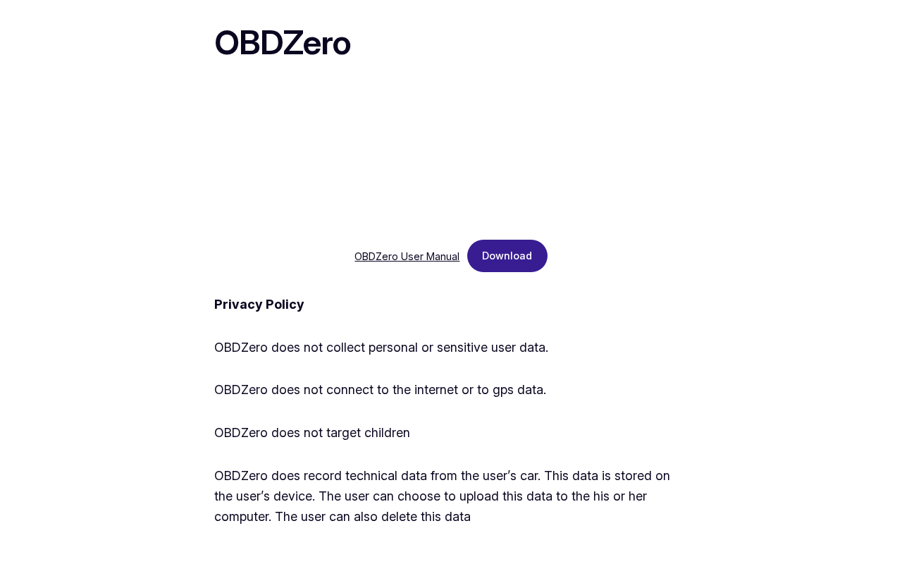This screenshot has width=902, height=564.
Task: Click the word 'Privacy' in the heading
Action: (x=238, y=305)
